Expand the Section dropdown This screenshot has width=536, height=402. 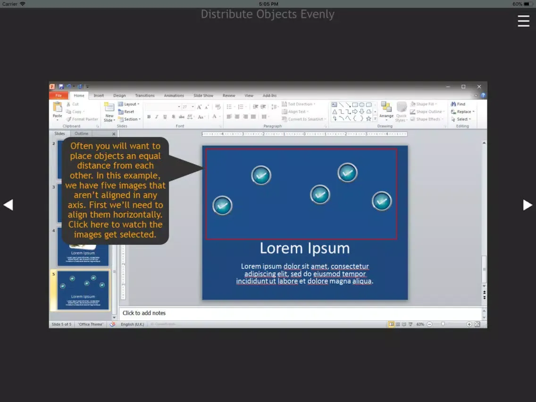(129, 119)
